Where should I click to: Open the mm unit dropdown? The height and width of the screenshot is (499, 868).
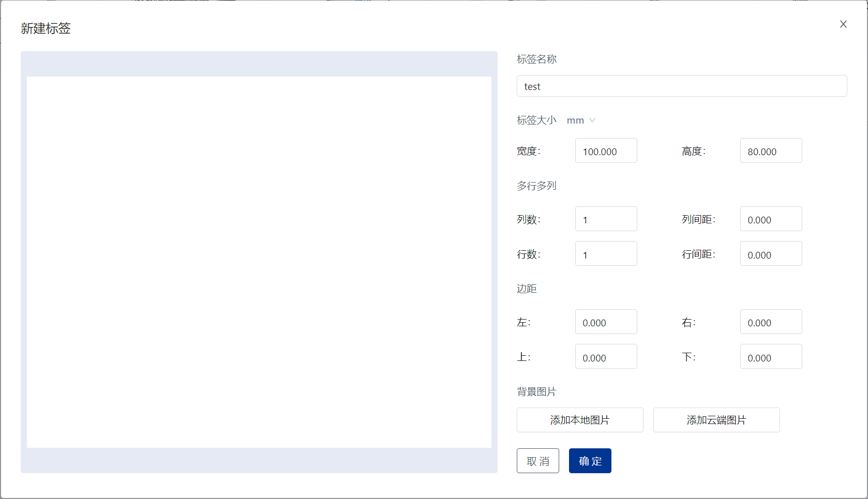coord(575,120)
